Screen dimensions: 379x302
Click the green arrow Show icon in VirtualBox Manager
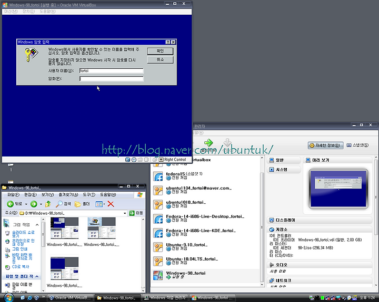pos(208,142)
